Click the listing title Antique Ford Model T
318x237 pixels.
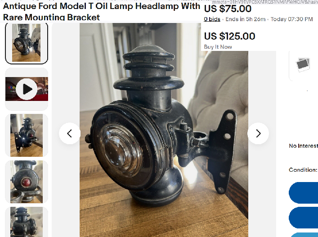pyautogui.click(x=102, y=12)
